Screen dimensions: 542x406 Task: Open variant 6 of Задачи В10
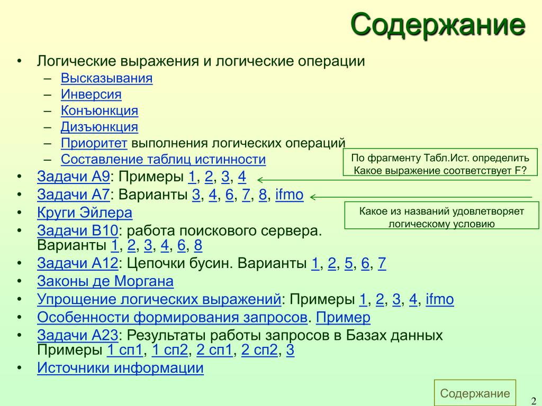[x=182, y=245]
